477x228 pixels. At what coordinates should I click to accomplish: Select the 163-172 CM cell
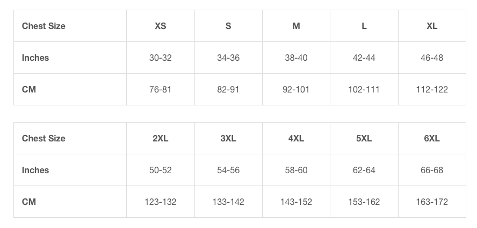[432, 202]
